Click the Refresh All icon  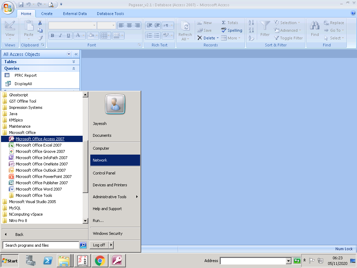tap(186, 27)
